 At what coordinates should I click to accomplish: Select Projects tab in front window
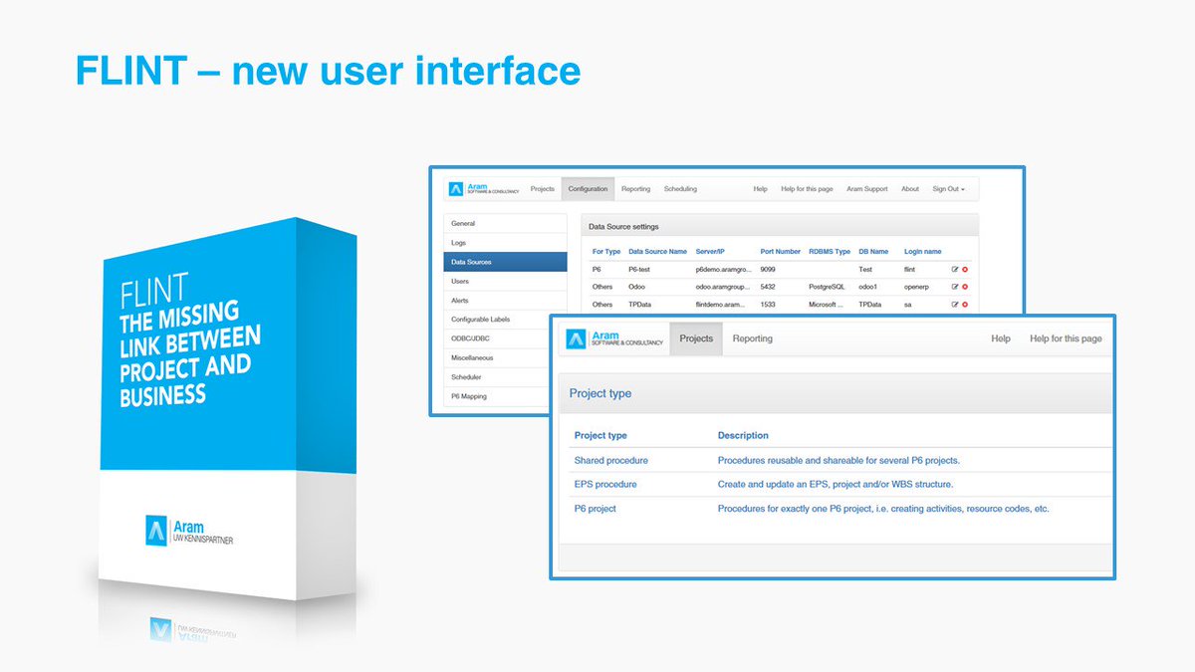click(696, 338)
